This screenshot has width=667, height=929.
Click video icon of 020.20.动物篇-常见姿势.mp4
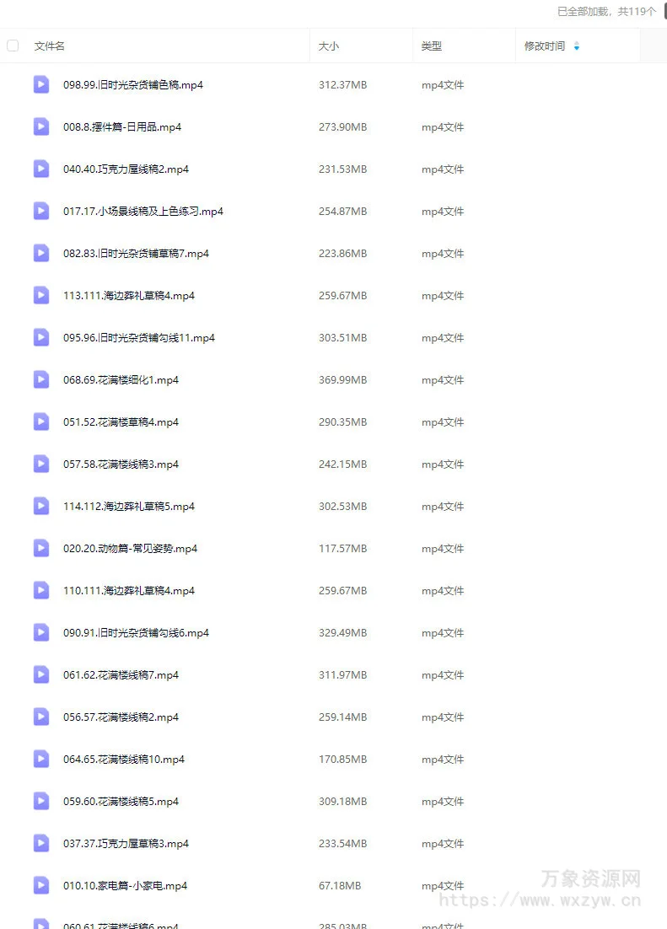point(41,547)
